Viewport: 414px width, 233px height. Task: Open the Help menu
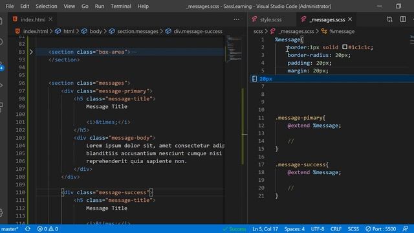coord(143,6)
